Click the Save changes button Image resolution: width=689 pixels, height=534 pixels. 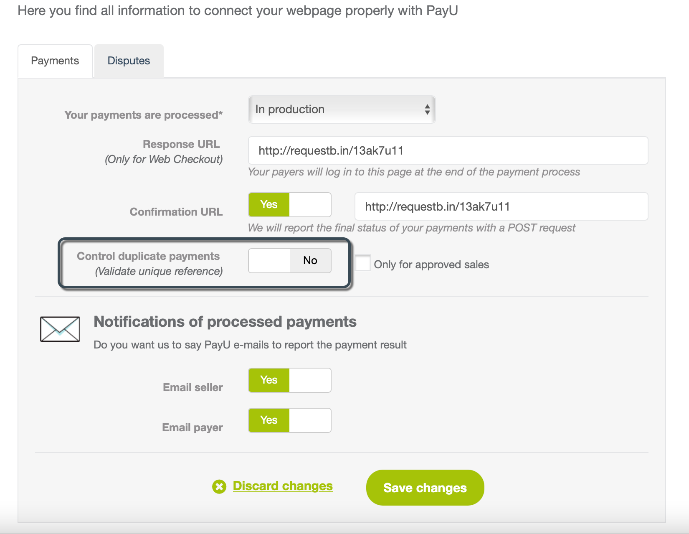pos(425,488)
